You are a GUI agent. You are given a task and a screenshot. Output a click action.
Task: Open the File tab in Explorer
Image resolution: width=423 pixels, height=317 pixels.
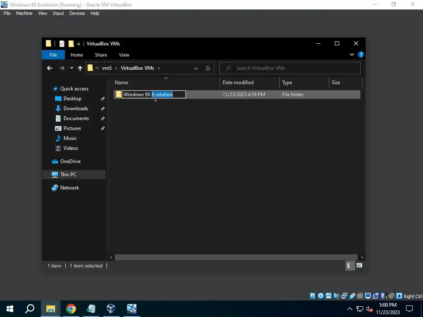pos(53,55)
